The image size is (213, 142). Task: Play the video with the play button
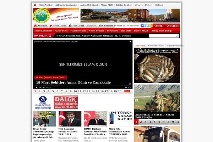click(37, 87)
